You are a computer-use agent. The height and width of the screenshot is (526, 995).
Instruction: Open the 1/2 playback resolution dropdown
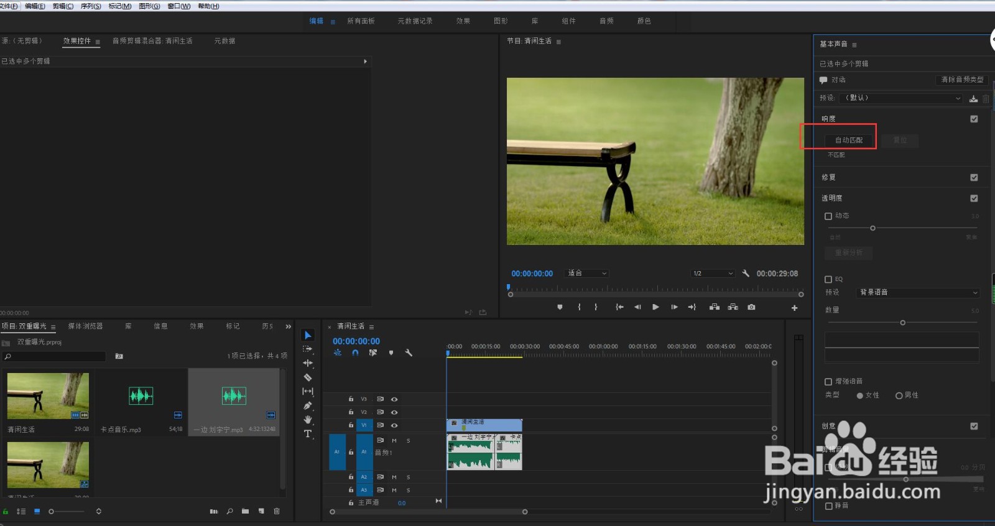(713, 274)
